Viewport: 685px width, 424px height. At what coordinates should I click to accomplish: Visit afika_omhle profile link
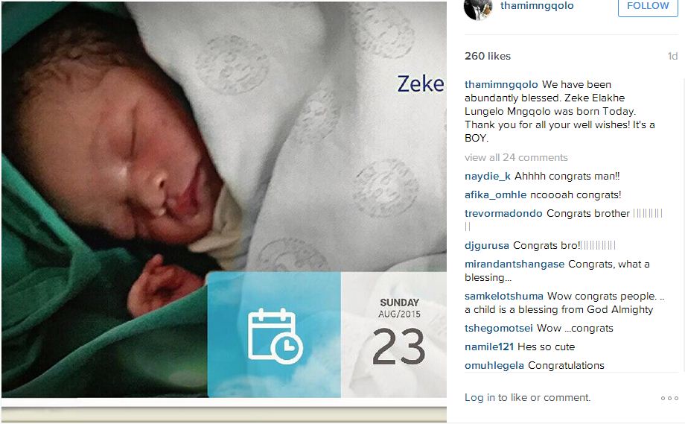pyautogui.click(x=495, y=195)
